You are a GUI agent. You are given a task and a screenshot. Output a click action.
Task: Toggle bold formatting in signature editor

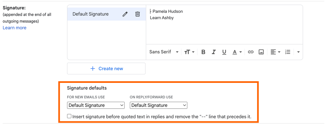coord(203,52)
